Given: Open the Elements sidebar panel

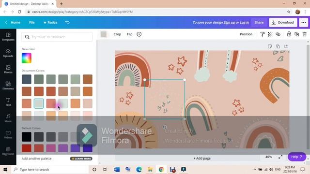Looking at the screenshot, I should [x=8, y=86].
